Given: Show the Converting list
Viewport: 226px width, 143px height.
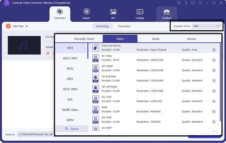Looking at the screenshot, I should tap(102, 26).
